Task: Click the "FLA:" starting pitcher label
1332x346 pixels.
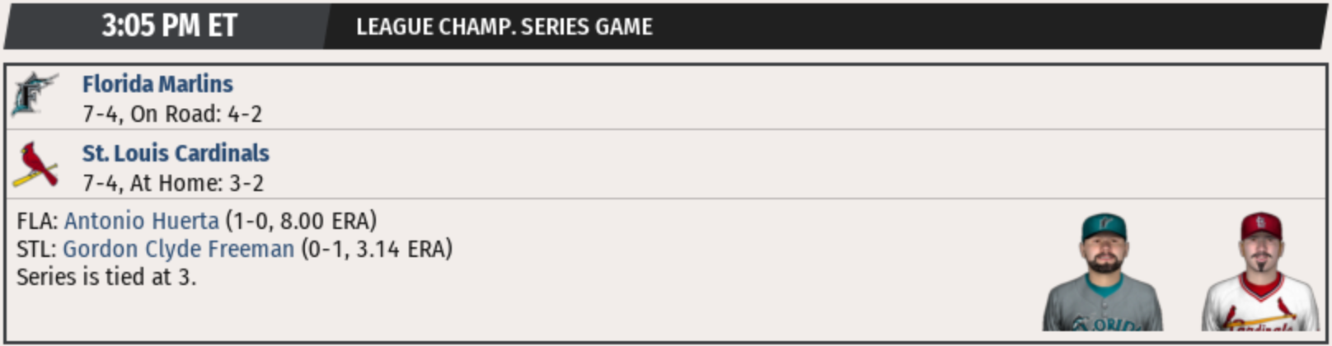Action: click(x=37, y=221)
